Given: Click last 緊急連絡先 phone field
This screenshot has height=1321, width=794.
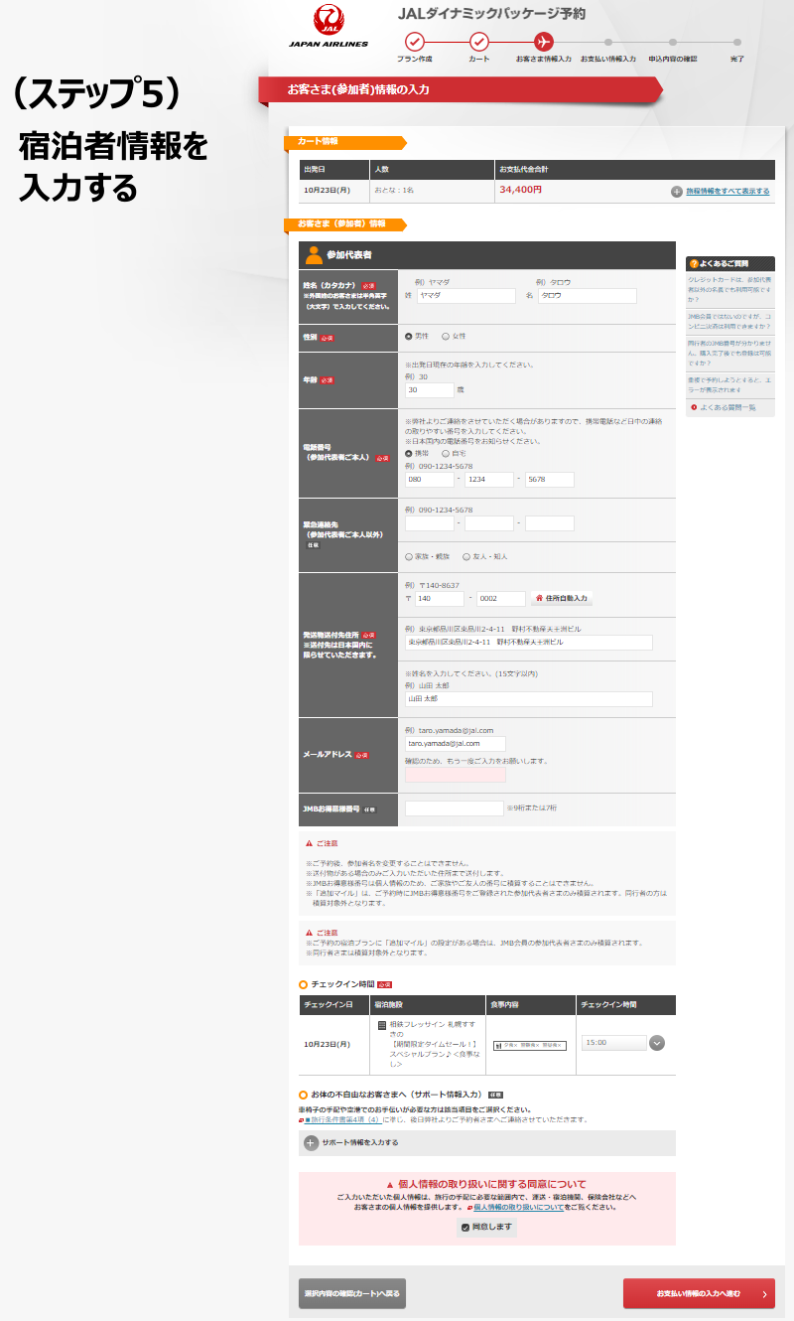Looking at the screenshot, I should pos(550,523).
